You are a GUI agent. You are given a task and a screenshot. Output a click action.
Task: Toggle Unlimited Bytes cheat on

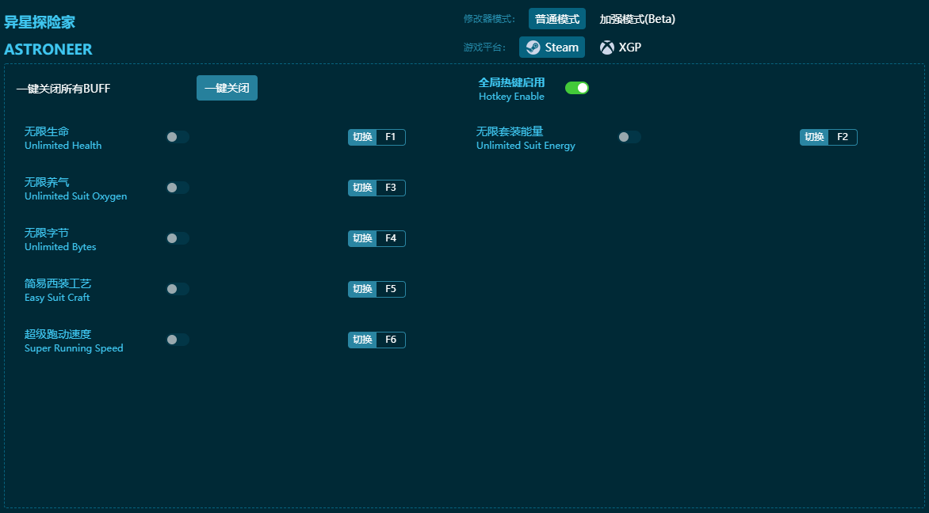pyautogui.click(x=178, y=238)
